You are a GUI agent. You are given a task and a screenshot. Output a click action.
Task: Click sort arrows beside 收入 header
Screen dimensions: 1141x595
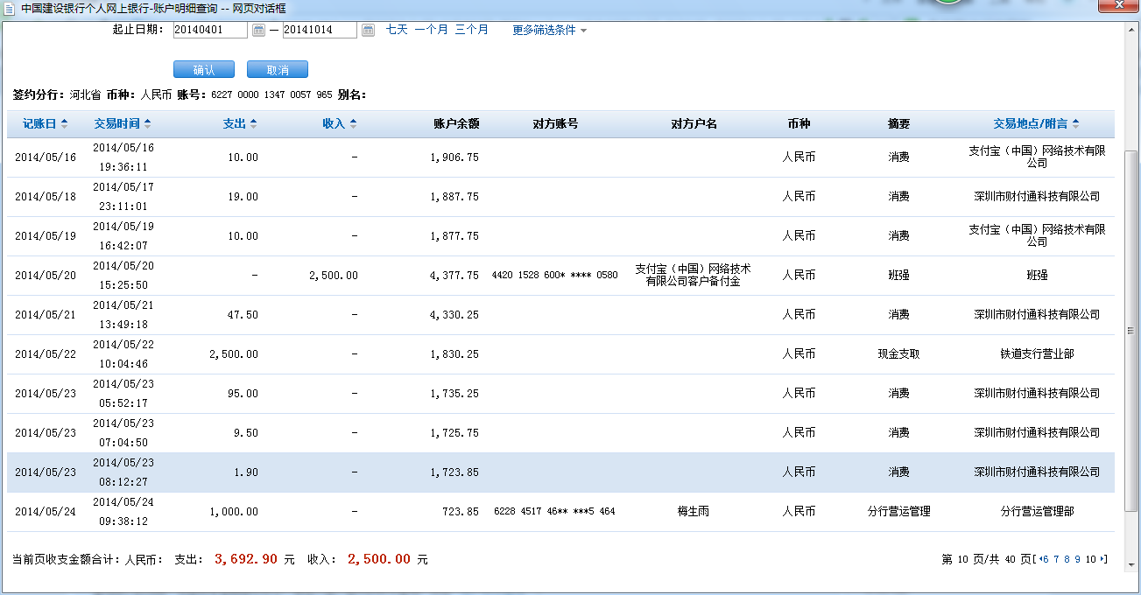pyautogui.click(x=353, y=124)
